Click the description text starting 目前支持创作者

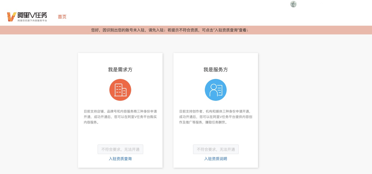tap(216, 117)
